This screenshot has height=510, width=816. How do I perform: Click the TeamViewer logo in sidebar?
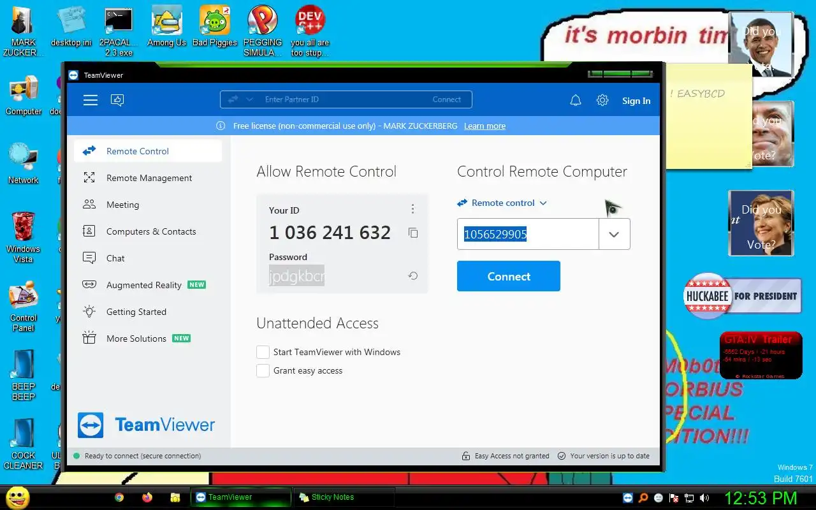click(147, 425)
